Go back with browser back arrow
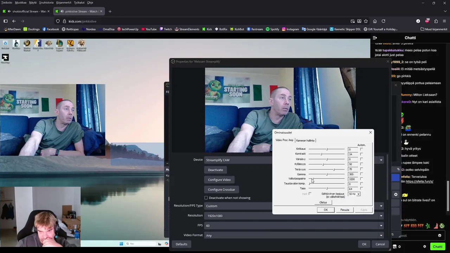This screenshot has width=450, height=253. coord(14,21)
